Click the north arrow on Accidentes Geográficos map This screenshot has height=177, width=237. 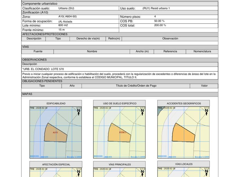206,112
